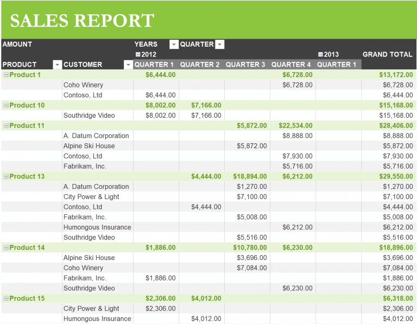Viewport: 417px width, 324px height.
Task: Select Contoso, Ltd under Product 1
Action: (83, 95)
